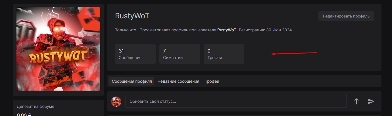Viewport: 392px width, 116px height.
Task: Click small avatar next to status input
Action: click(116, 101)
